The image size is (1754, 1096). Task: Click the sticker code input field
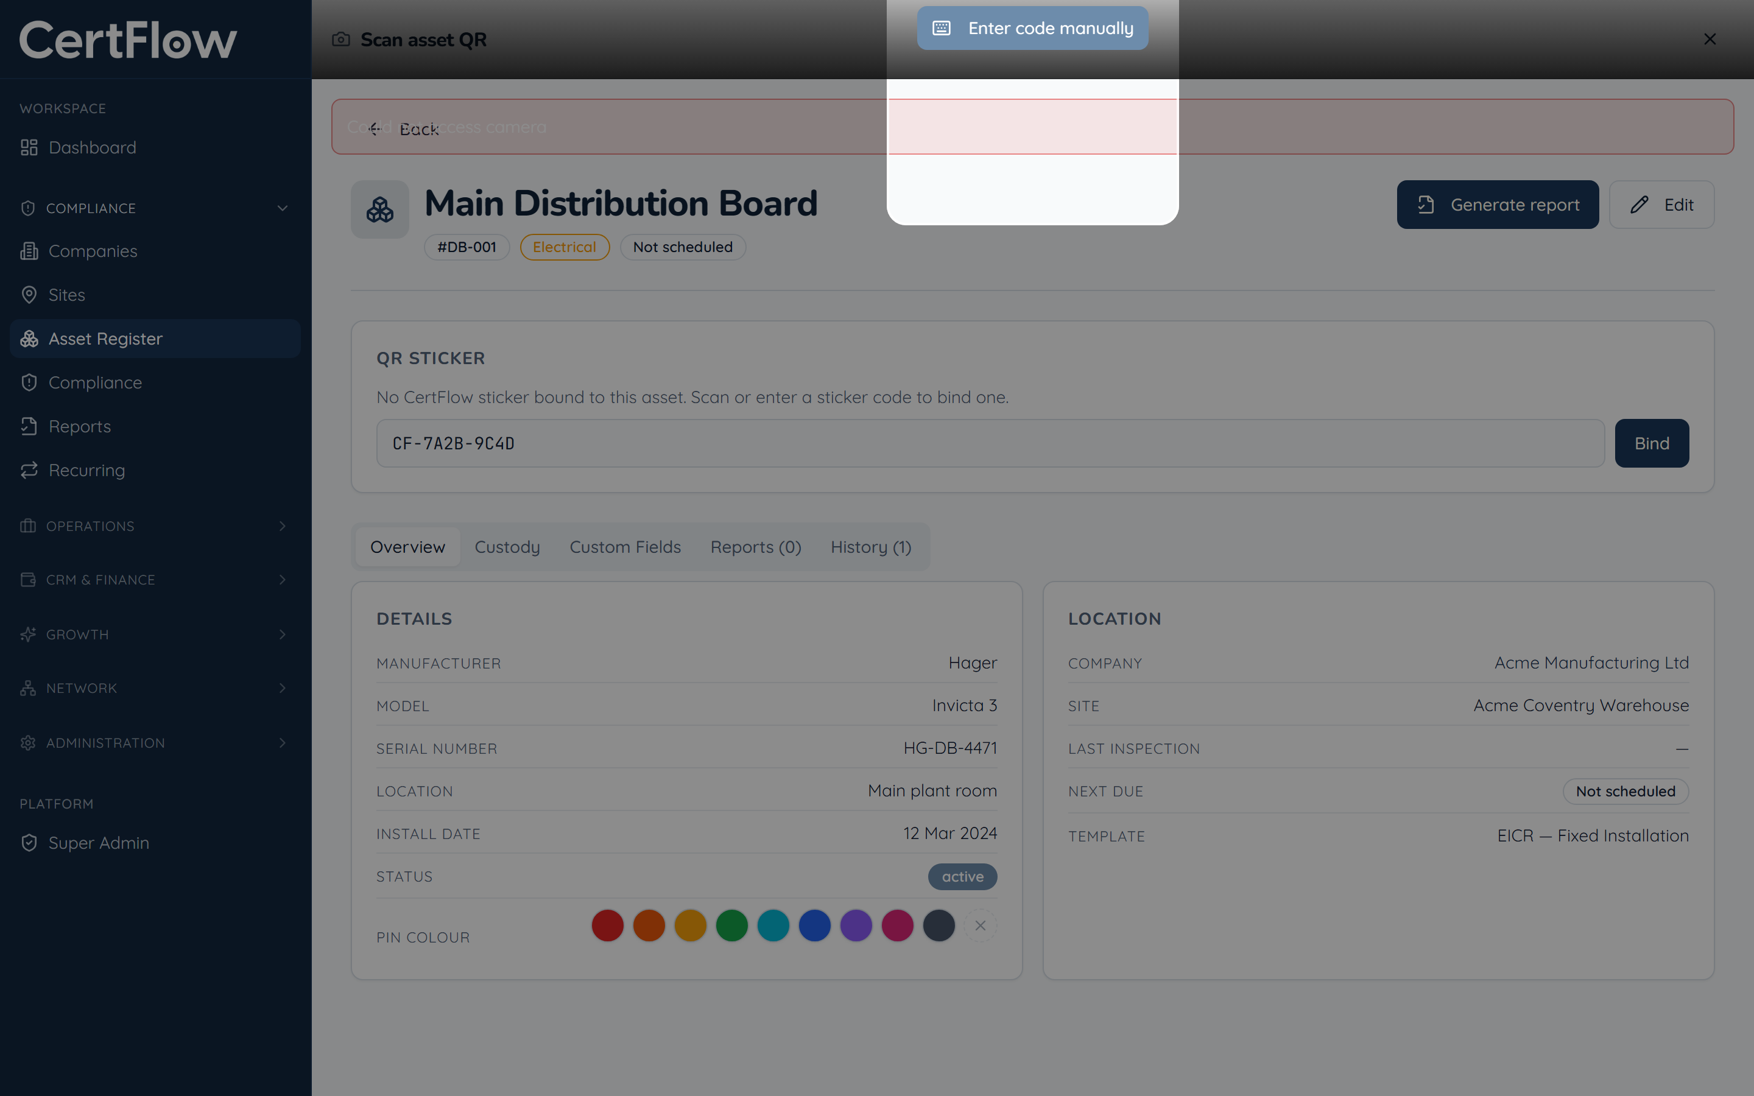pos(990,444)
